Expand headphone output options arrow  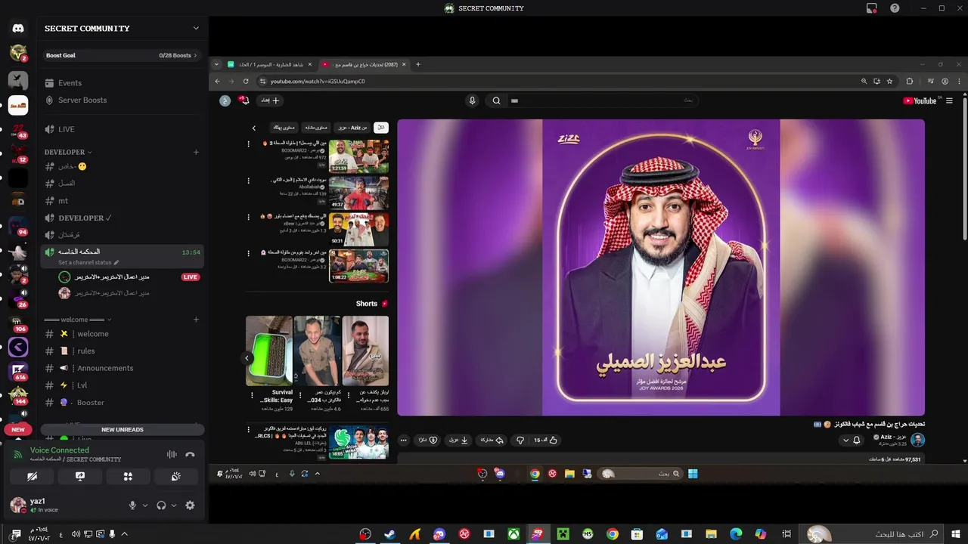[x=173, y=505]
